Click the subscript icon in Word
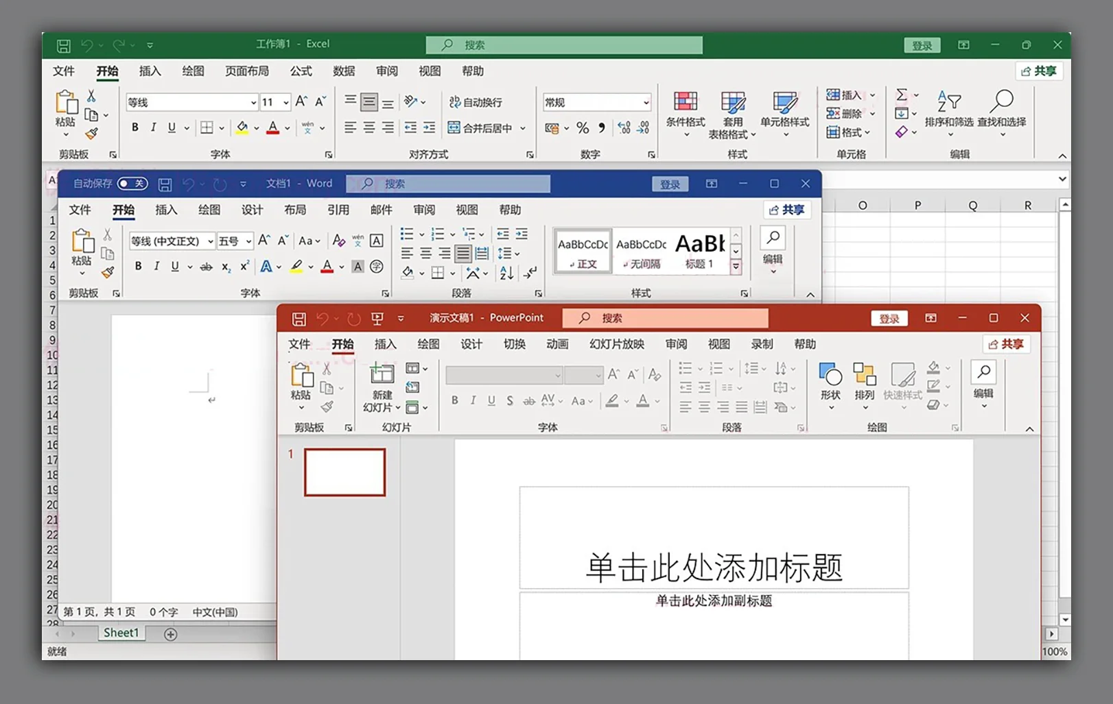1113x704 pixels. [x=226, y=267]
